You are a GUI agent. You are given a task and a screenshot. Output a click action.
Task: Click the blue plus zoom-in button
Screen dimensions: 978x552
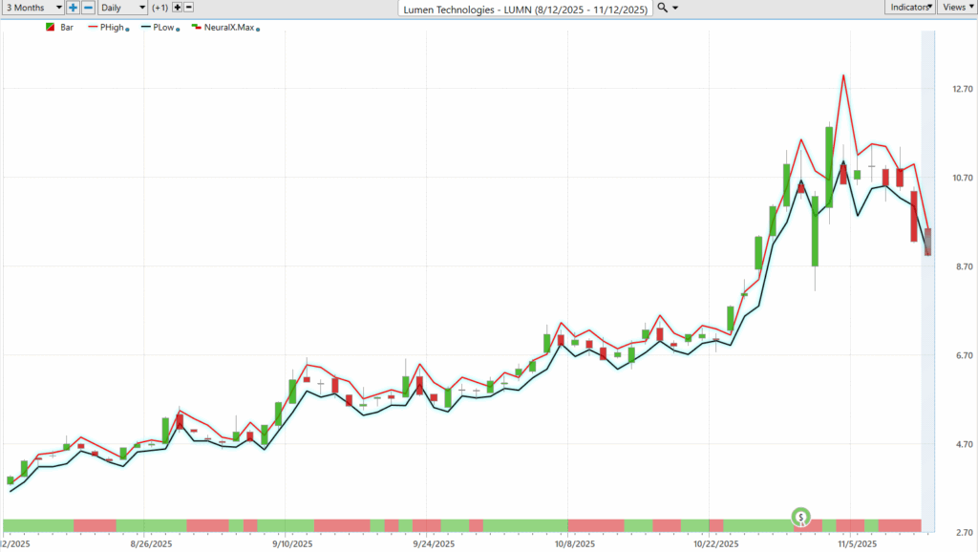tap(73, 7)
